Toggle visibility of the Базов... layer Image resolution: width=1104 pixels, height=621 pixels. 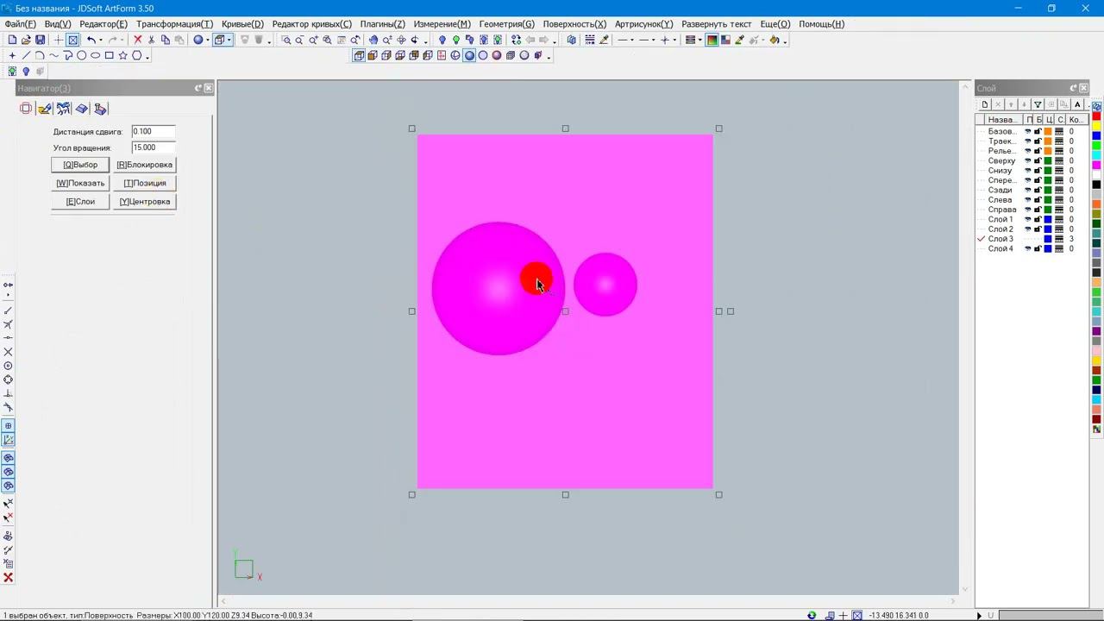point(1028,132)
